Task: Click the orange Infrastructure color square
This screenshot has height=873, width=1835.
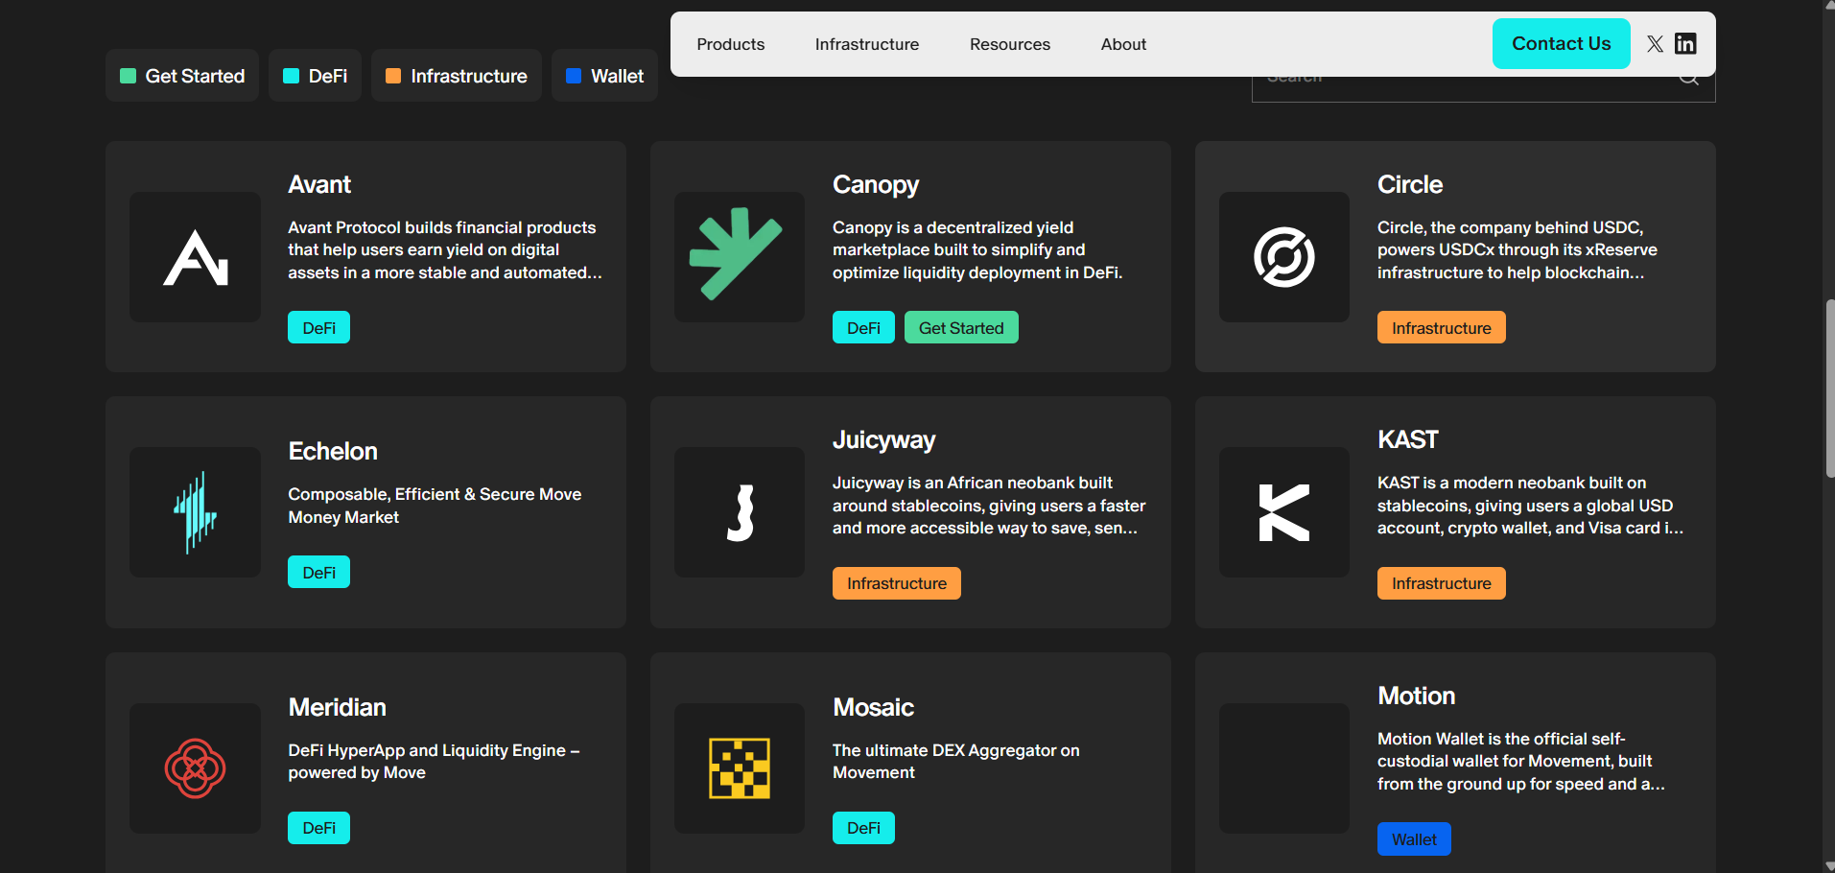Action: point(393,76)
